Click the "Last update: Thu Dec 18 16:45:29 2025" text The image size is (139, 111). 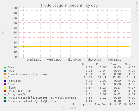coord(104,105)
